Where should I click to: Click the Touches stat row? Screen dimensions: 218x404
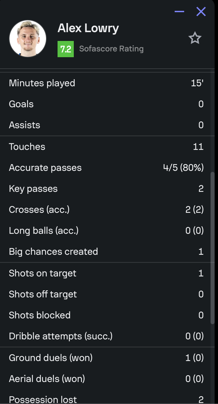pyautogui.click(x=106, y=147)
